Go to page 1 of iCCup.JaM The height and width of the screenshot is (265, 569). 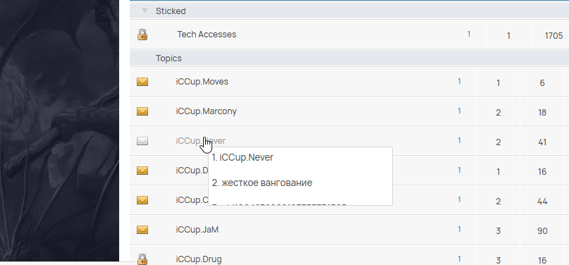click(x=460, y=229)
